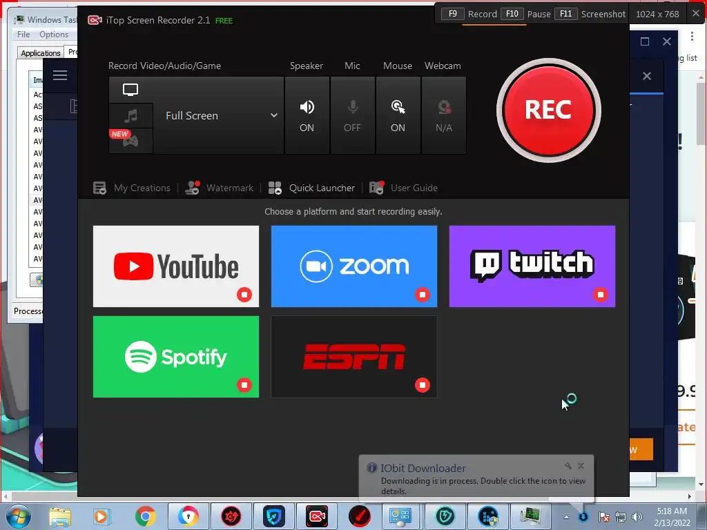Open the File menu in Windows Task Manager

(23, 35)
